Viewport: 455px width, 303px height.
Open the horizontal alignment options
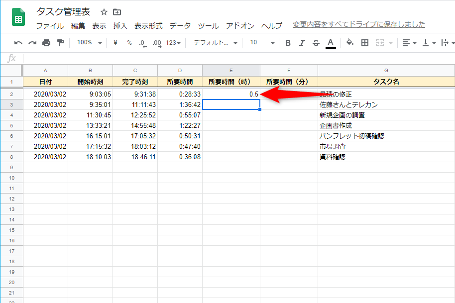pyautogui.click(x=408, y=43)
